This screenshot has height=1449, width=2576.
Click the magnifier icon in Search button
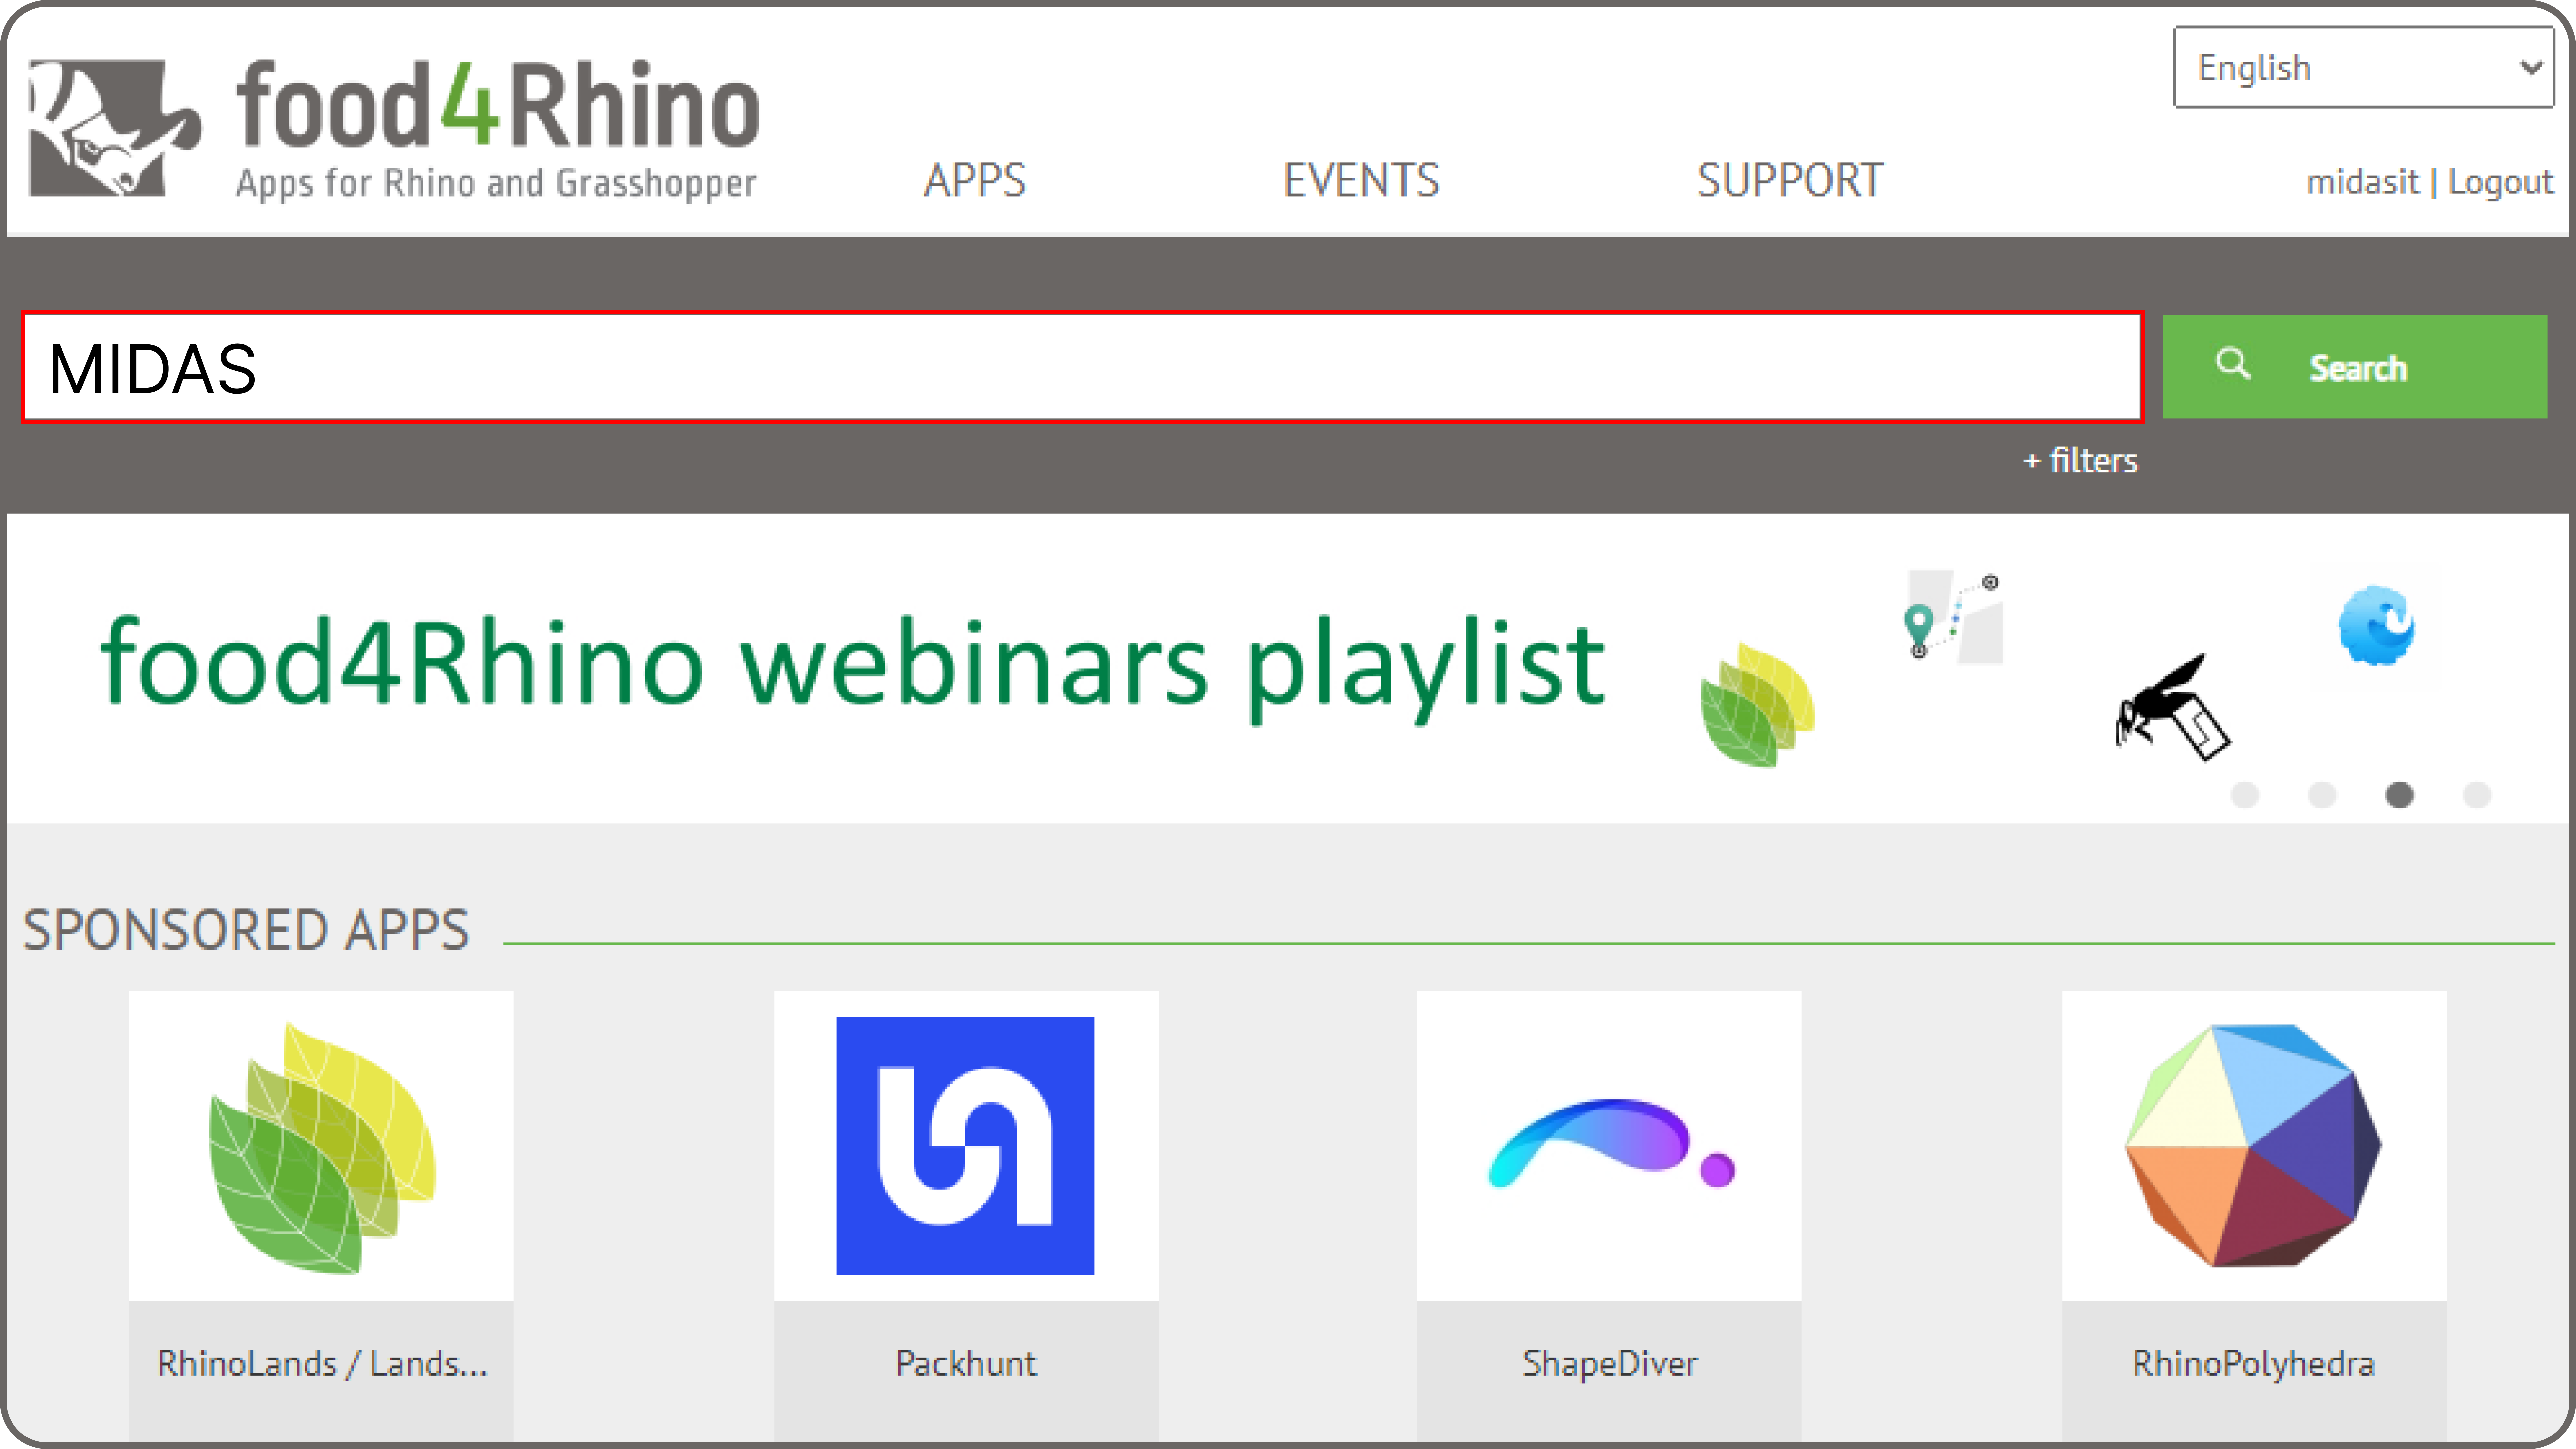tap(2232, 364)
